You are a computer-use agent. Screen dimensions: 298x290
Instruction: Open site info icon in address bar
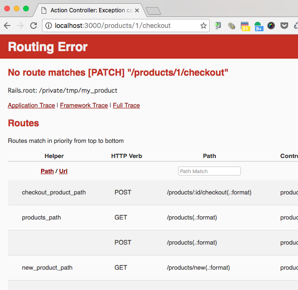tap(49, 26)
